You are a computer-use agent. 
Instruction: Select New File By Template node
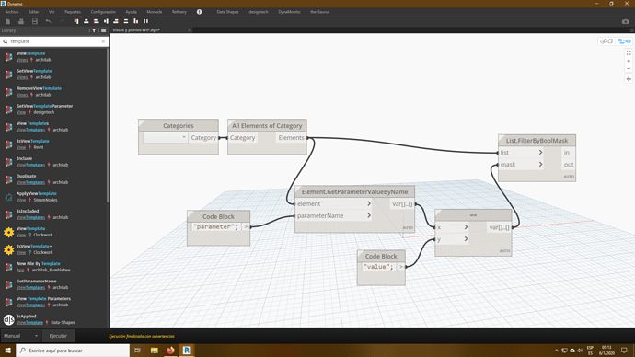[38, 263]
